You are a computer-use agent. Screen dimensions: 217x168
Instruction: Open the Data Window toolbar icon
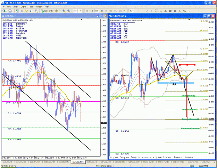[x=22, y=11]
